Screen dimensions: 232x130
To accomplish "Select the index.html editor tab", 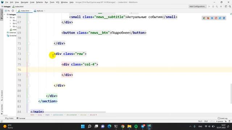I will (x=25, y=11).
